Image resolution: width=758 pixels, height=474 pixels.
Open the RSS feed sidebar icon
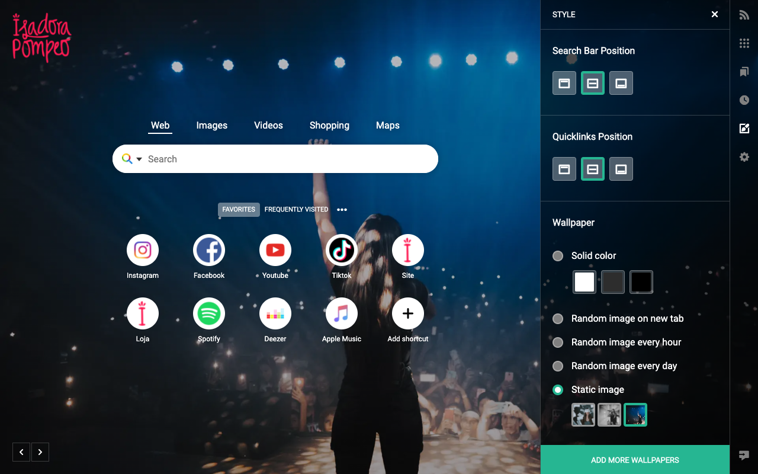pos(744,15)
